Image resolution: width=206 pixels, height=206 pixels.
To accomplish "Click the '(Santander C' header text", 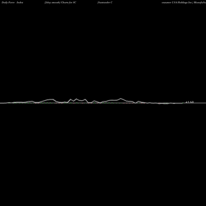I will 105,2.
